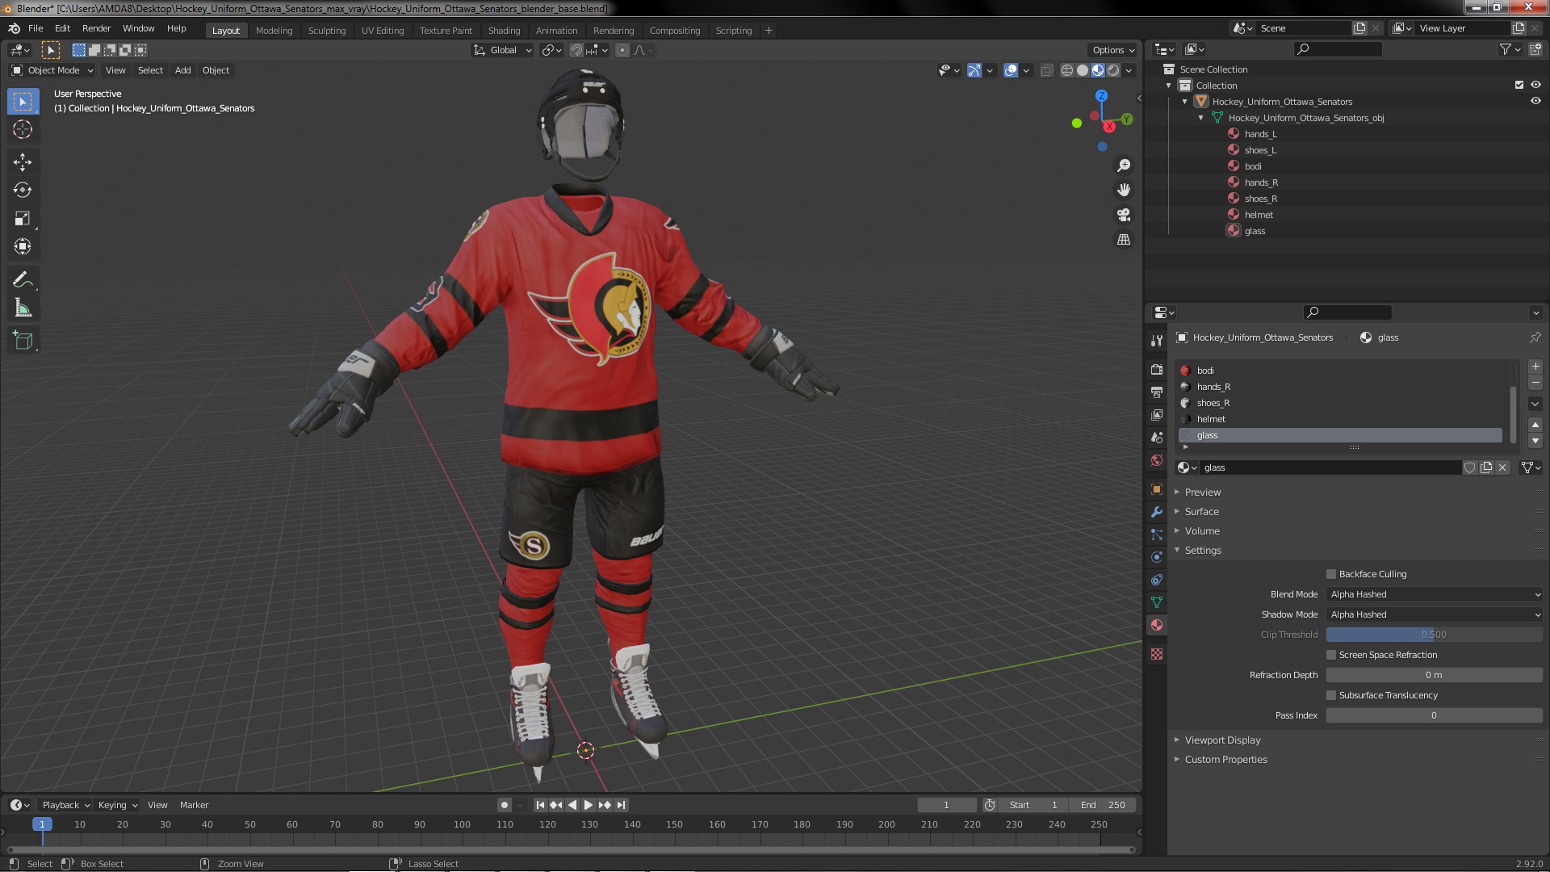The image size is (1550, 872).
Task: Open the Texture Paint workspace tab
Action: (x=446, y=29)
